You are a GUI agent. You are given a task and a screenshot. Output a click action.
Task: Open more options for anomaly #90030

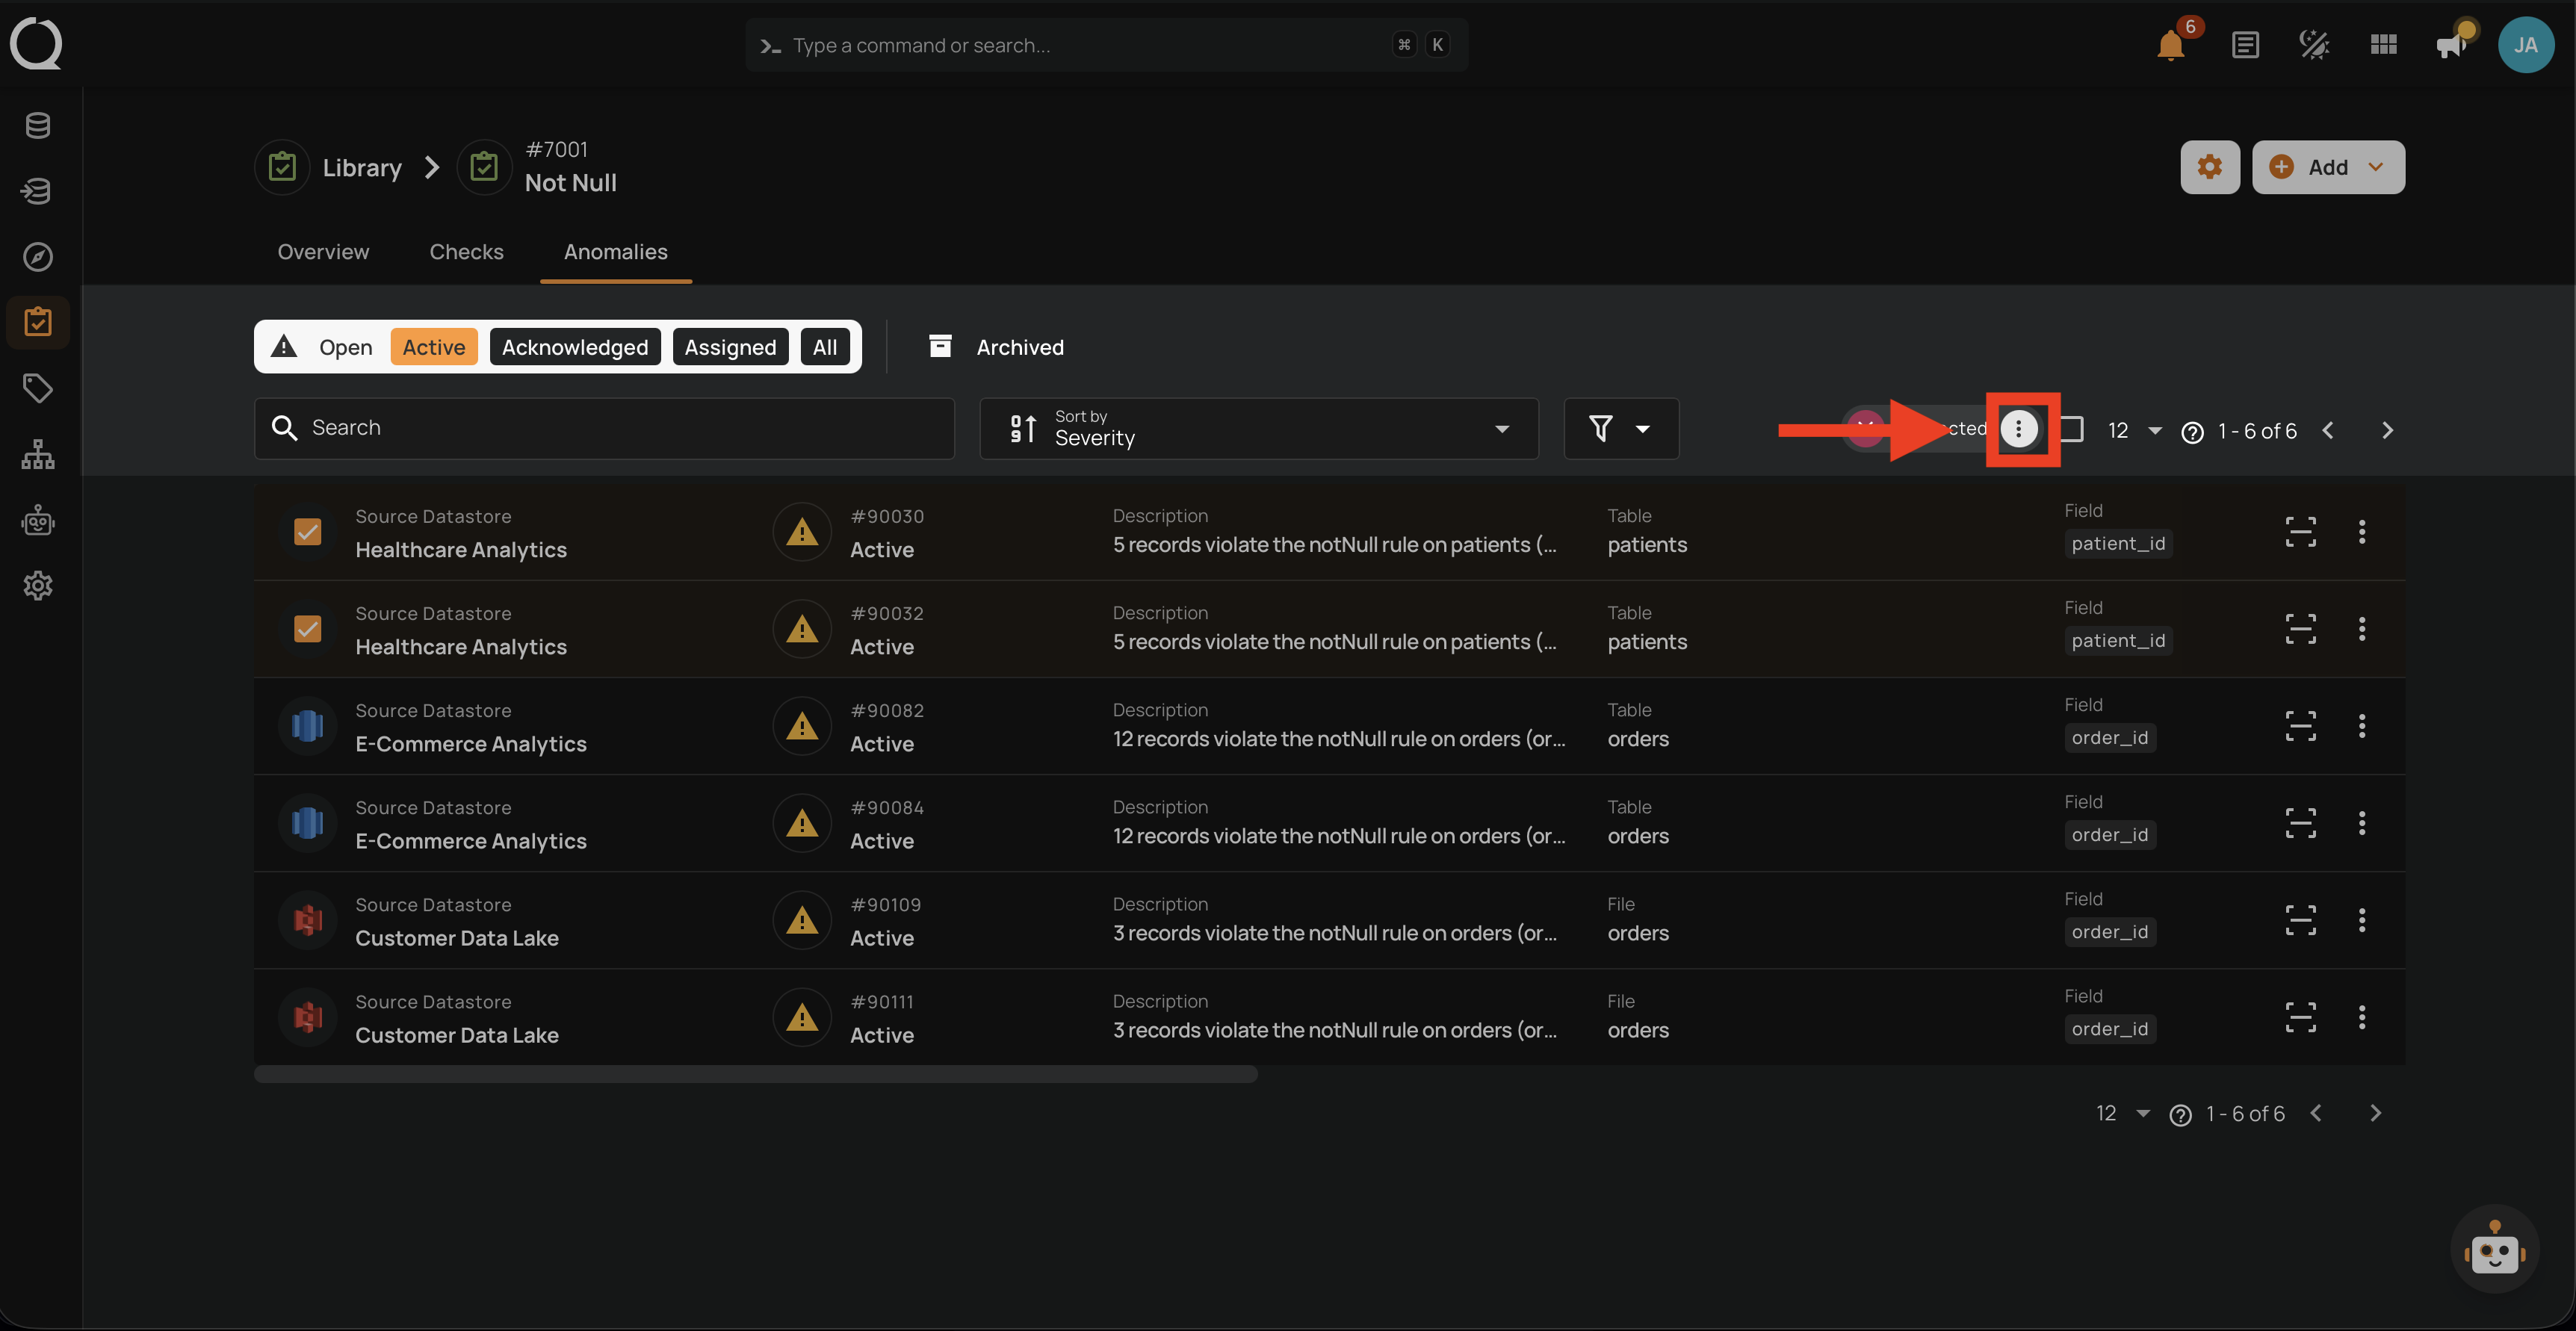pos(2362,532)
